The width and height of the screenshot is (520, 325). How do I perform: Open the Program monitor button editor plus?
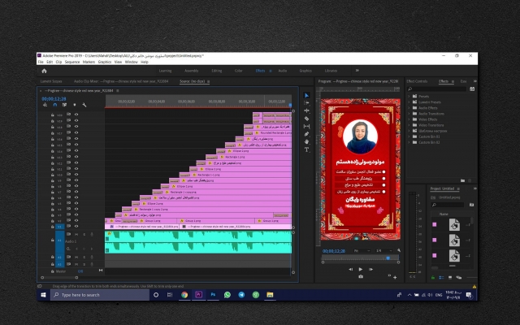395,277
